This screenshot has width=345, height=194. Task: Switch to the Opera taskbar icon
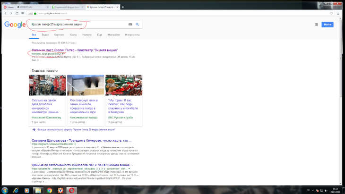coord(72,191)
